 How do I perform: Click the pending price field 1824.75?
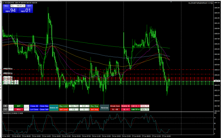click(74, 106)
